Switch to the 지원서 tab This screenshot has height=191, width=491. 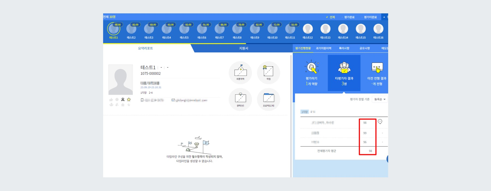[244, 48]
